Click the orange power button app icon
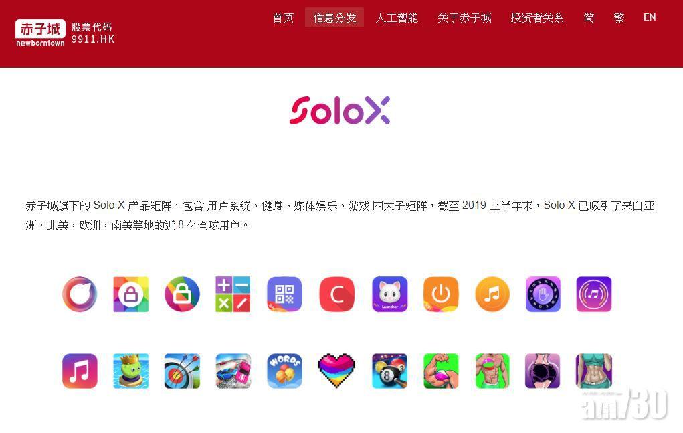The image size is (683, 433). (x=441, y=294)
